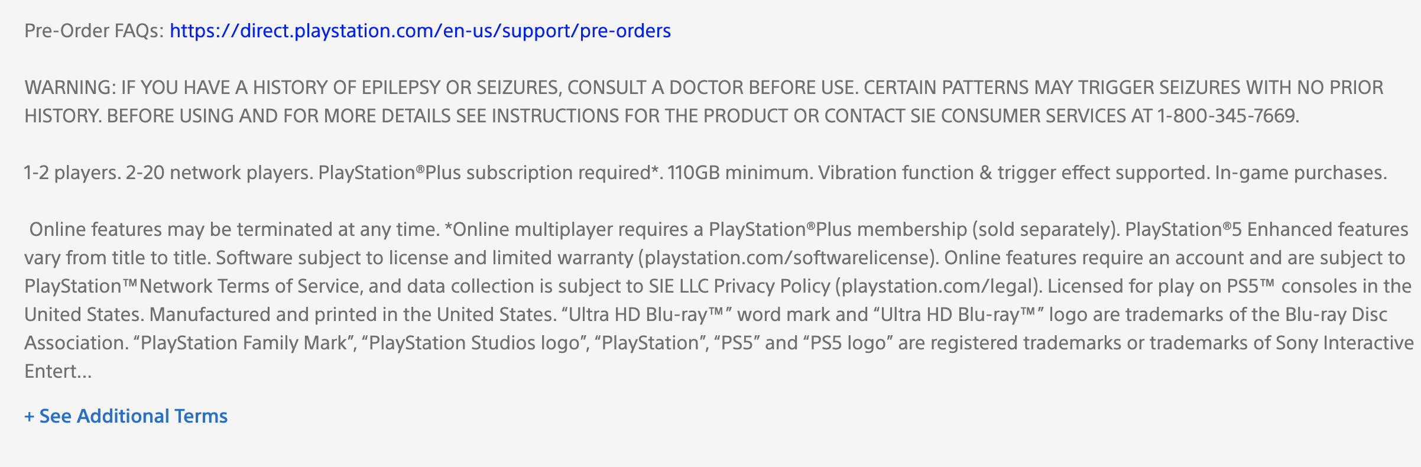Click the WARNING epilepsy notice heading
Screen dimensions: 1421x467
tap(70, 87)
